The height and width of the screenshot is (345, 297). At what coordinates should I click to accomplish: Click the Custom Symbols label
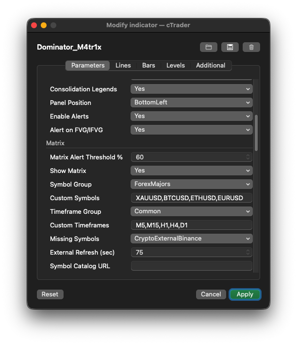tap(75, 198)
